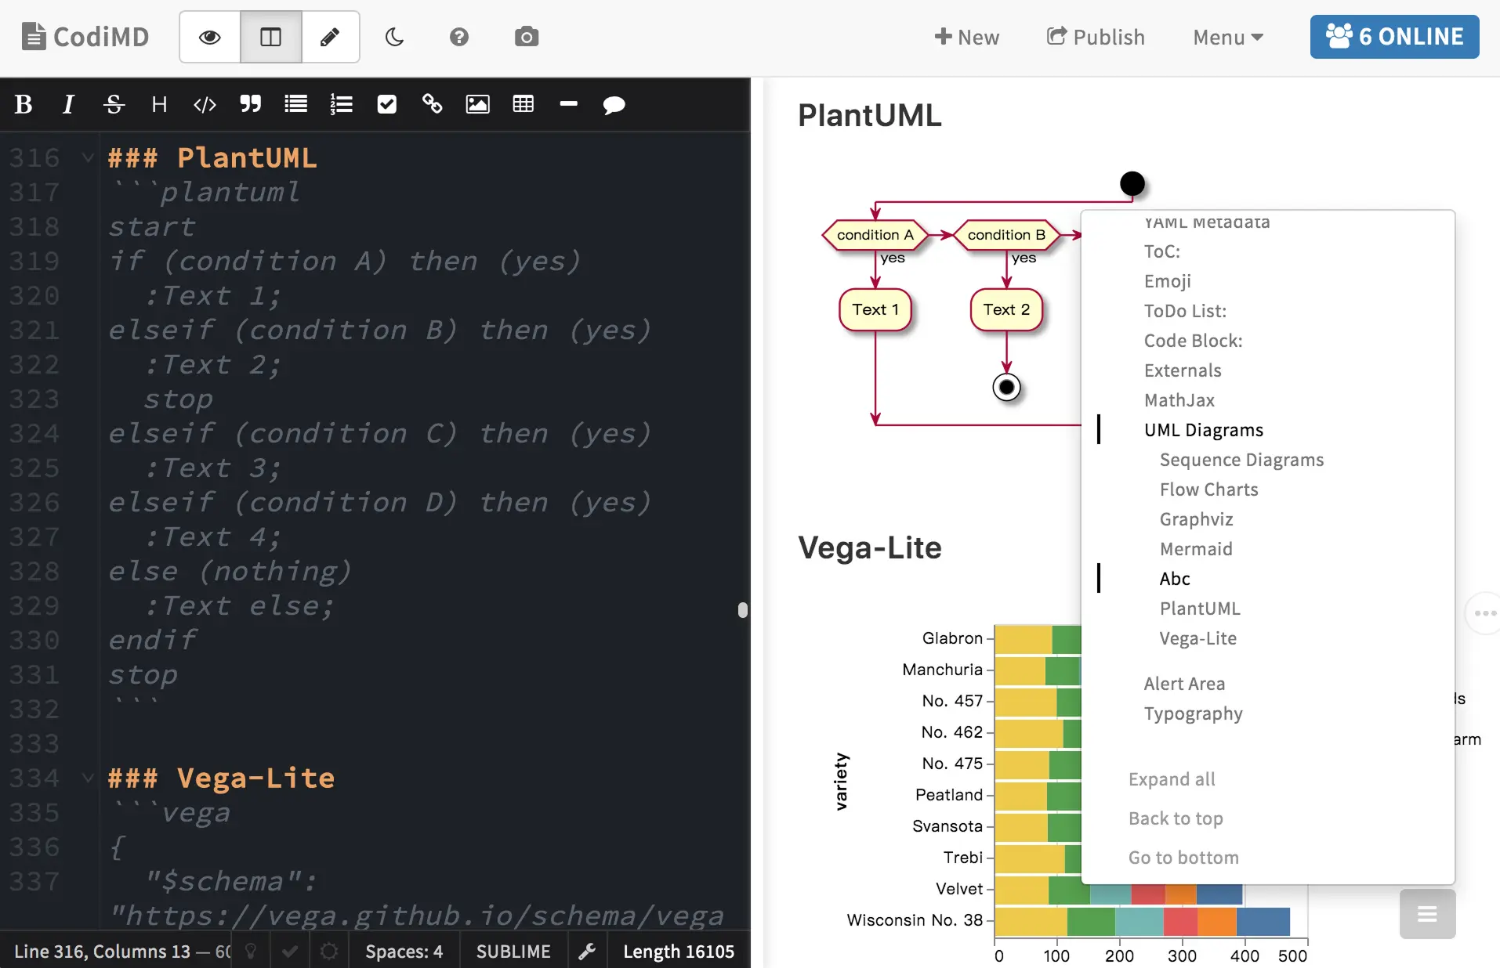Switch to edit-only mode
Screen dimensions: 1500x968
pos(329,37)
